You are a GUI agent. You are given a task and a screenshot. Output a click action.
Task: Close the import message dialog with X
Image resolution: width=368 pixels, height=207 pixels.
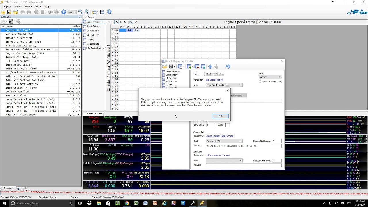pyautogui.click(x=227, y=90)
